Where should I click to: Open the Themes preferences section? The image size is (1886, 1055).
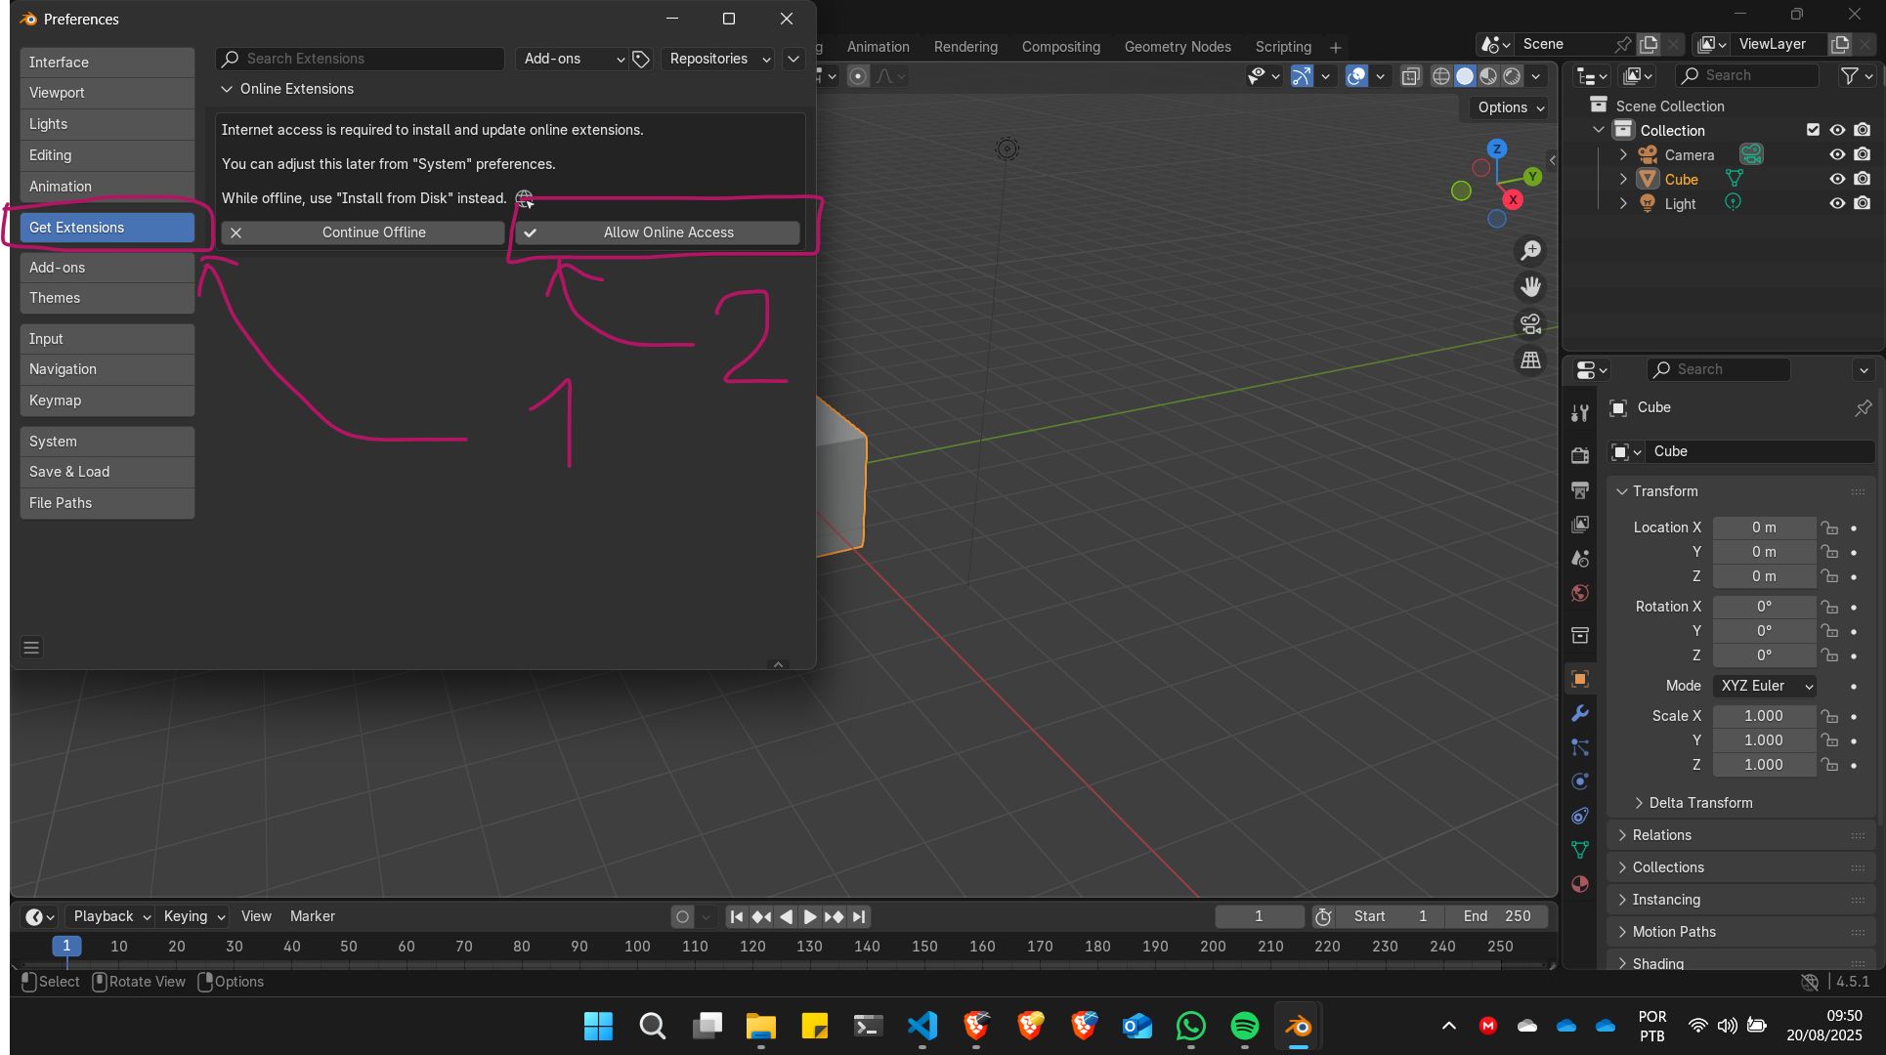pyautogui.click(x=107, y=298)
